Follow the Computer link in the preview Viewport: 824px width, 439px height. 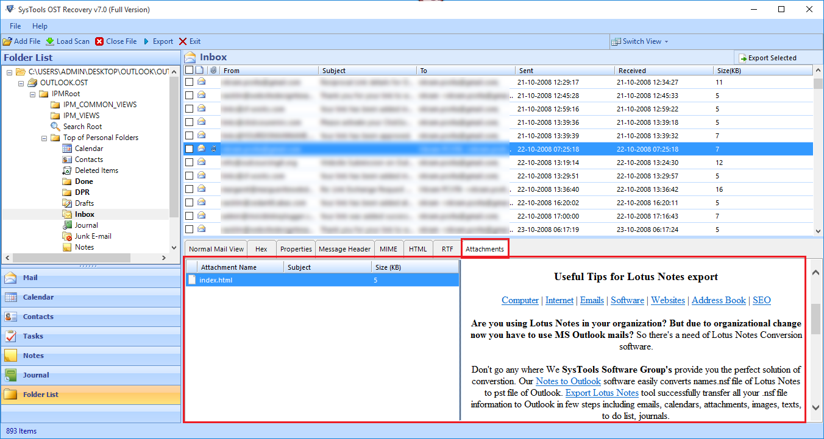pos(520,300)
